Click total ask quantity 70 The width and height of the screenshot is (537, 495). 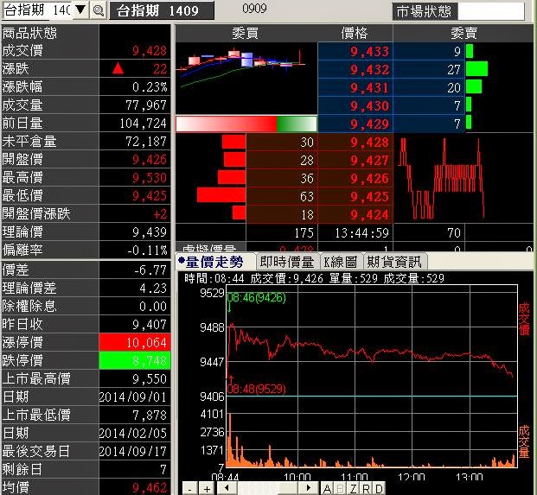(429, 233)
